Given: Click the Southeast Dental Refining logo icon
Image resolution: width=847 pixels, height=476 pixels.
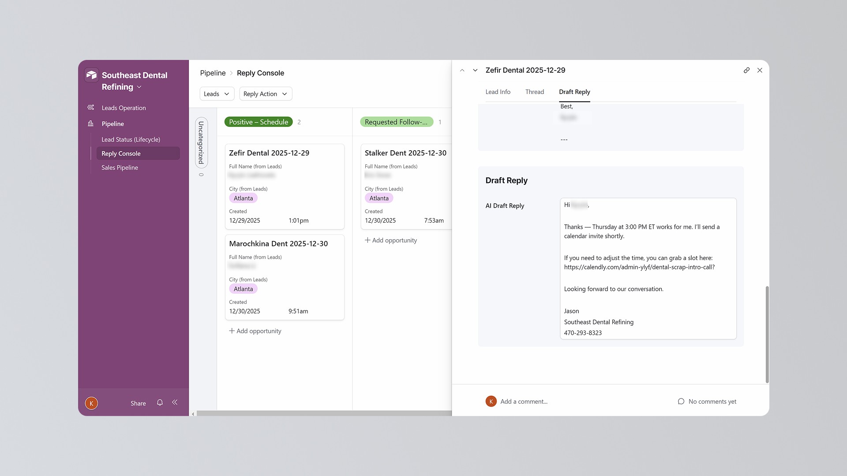Looking at the screenshot, I should coord(91,75).
